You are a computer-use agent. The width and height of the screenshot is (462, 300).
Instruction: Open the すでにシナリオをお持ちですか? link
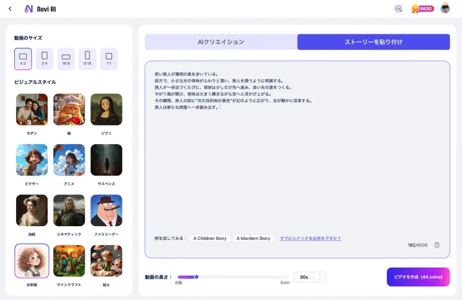click(310, 238)
